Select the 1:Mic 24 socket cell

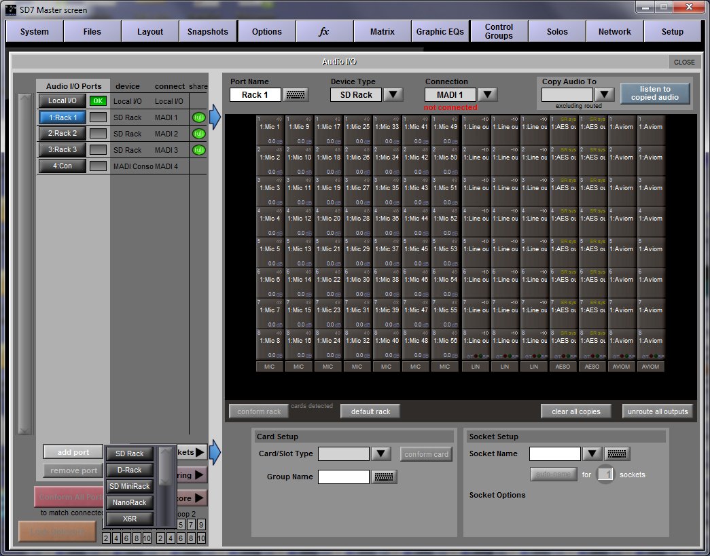tap(328, 344)
